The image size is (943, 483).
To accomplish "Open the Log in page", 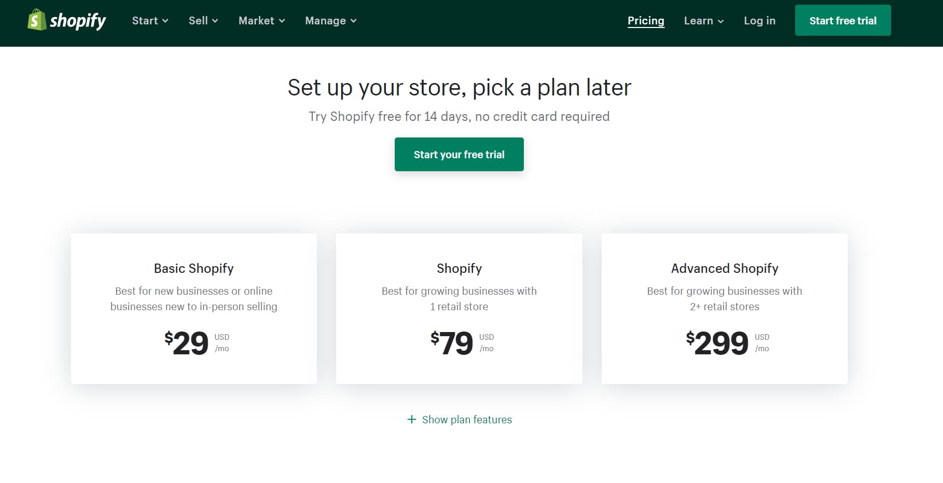I will pyautogui.click(x=759, y=21).
